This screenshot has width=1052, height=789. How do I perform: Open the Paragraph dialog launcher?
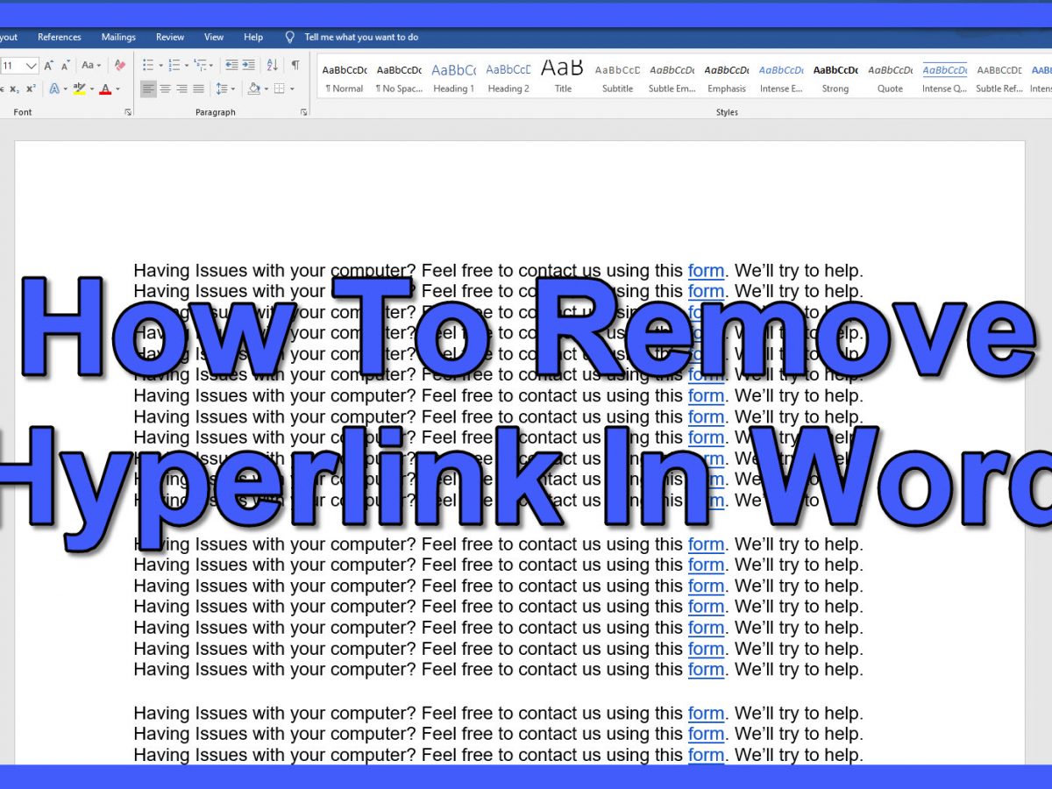303,112
